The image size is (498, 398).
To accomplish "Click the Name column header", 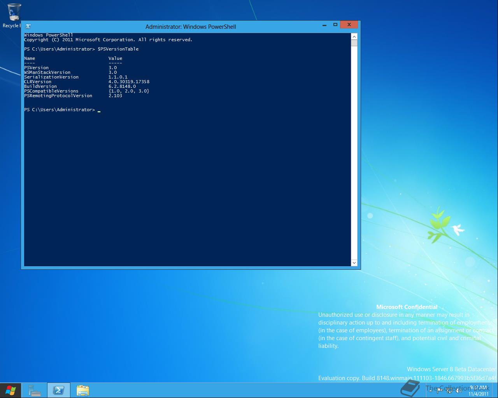I will click(x=30, y=58).
